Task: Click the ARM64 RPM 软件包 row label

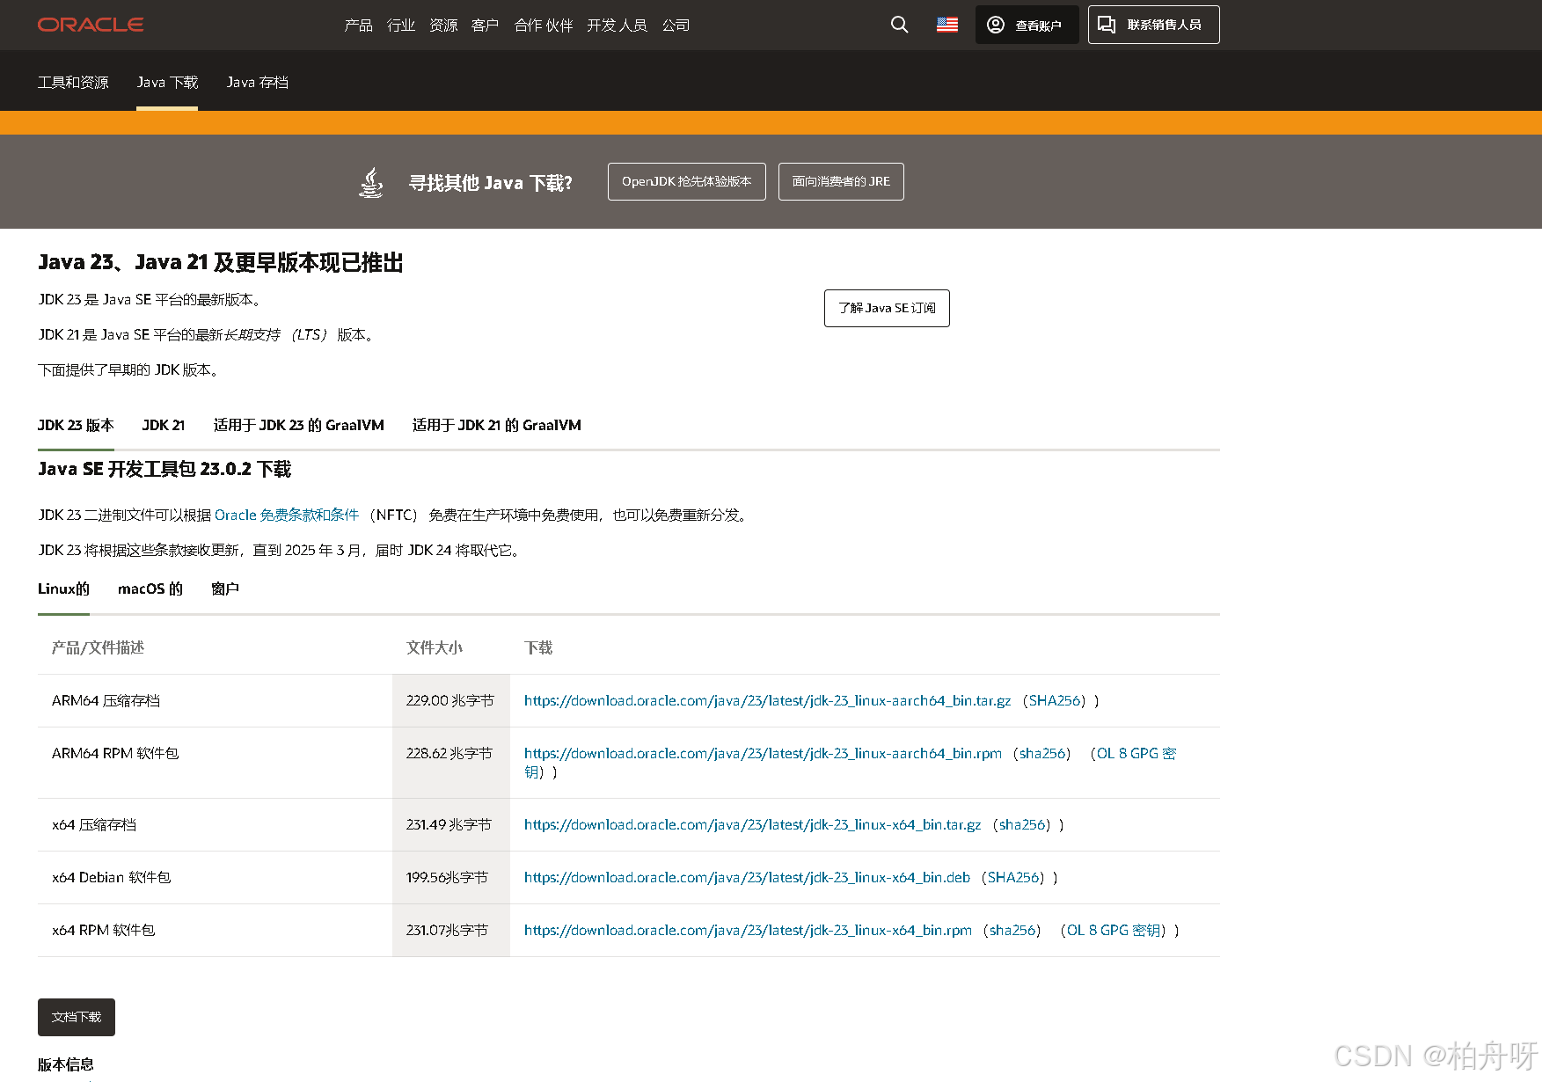Action: (x=115, y=753)
